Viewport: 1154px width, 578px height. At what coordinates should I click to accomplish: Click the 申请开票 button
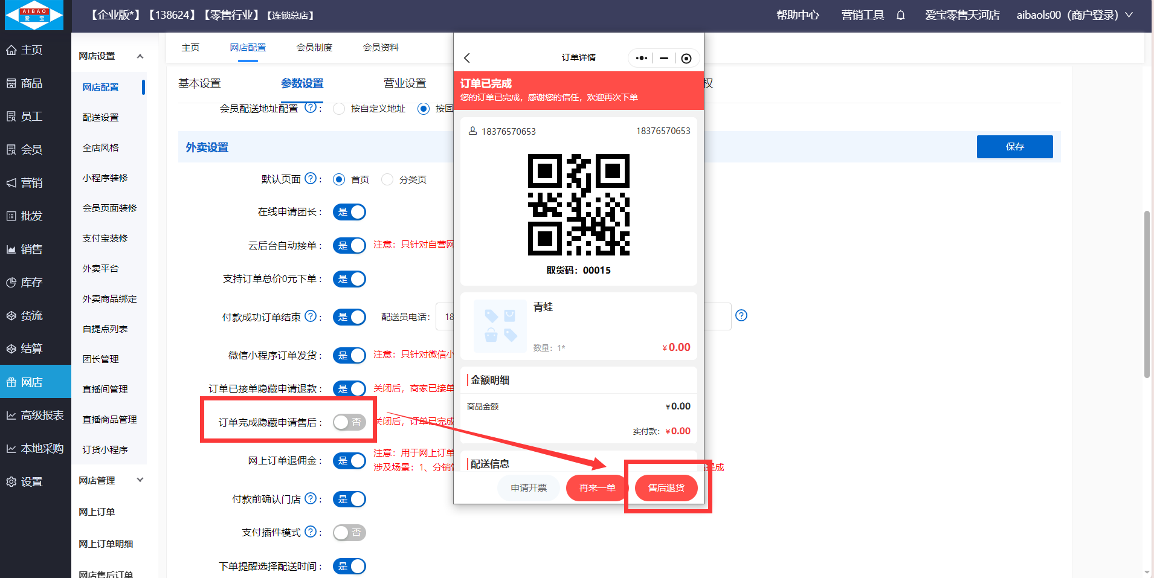tap(529, 488)
